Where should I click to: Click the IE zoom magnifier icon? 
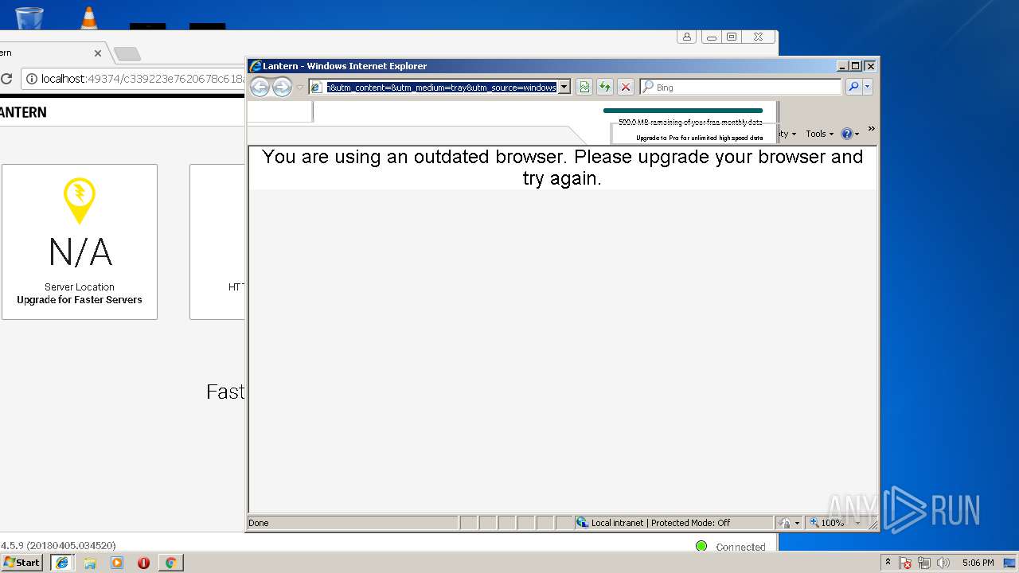[814, 523]
